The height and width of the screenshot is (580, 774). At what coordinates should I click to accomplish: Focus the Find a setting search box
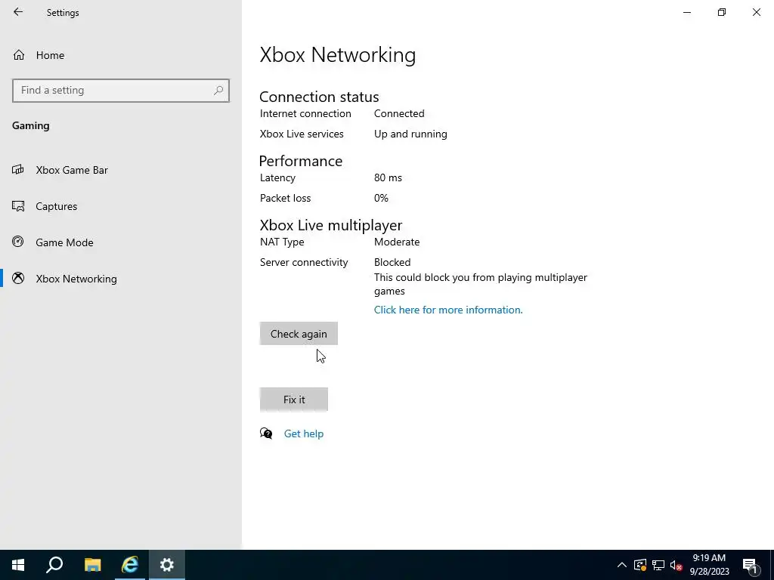[x=121, y=91]
